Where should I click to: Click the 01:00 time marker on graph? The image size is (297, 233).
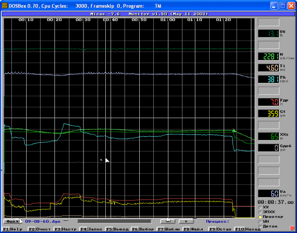tap(168, 20)
